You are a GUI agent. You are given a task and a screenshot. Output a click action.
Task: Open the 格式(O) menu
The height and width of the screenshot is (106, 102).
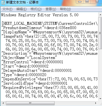click(36, 9)
